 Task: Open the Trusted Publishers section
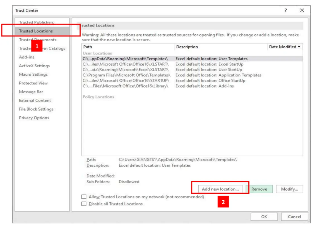coord(36,22)
